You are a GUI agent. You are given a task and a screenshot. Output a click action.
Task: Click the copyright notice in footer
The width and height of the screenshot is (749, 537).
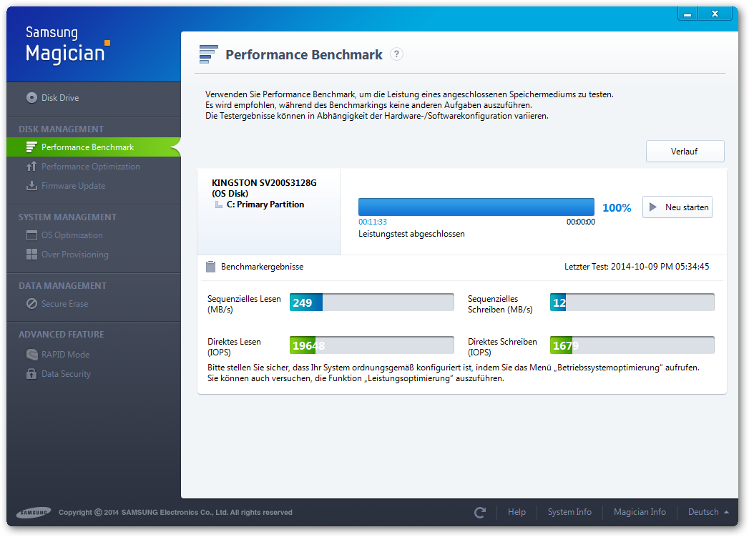[x=175, y=512]
